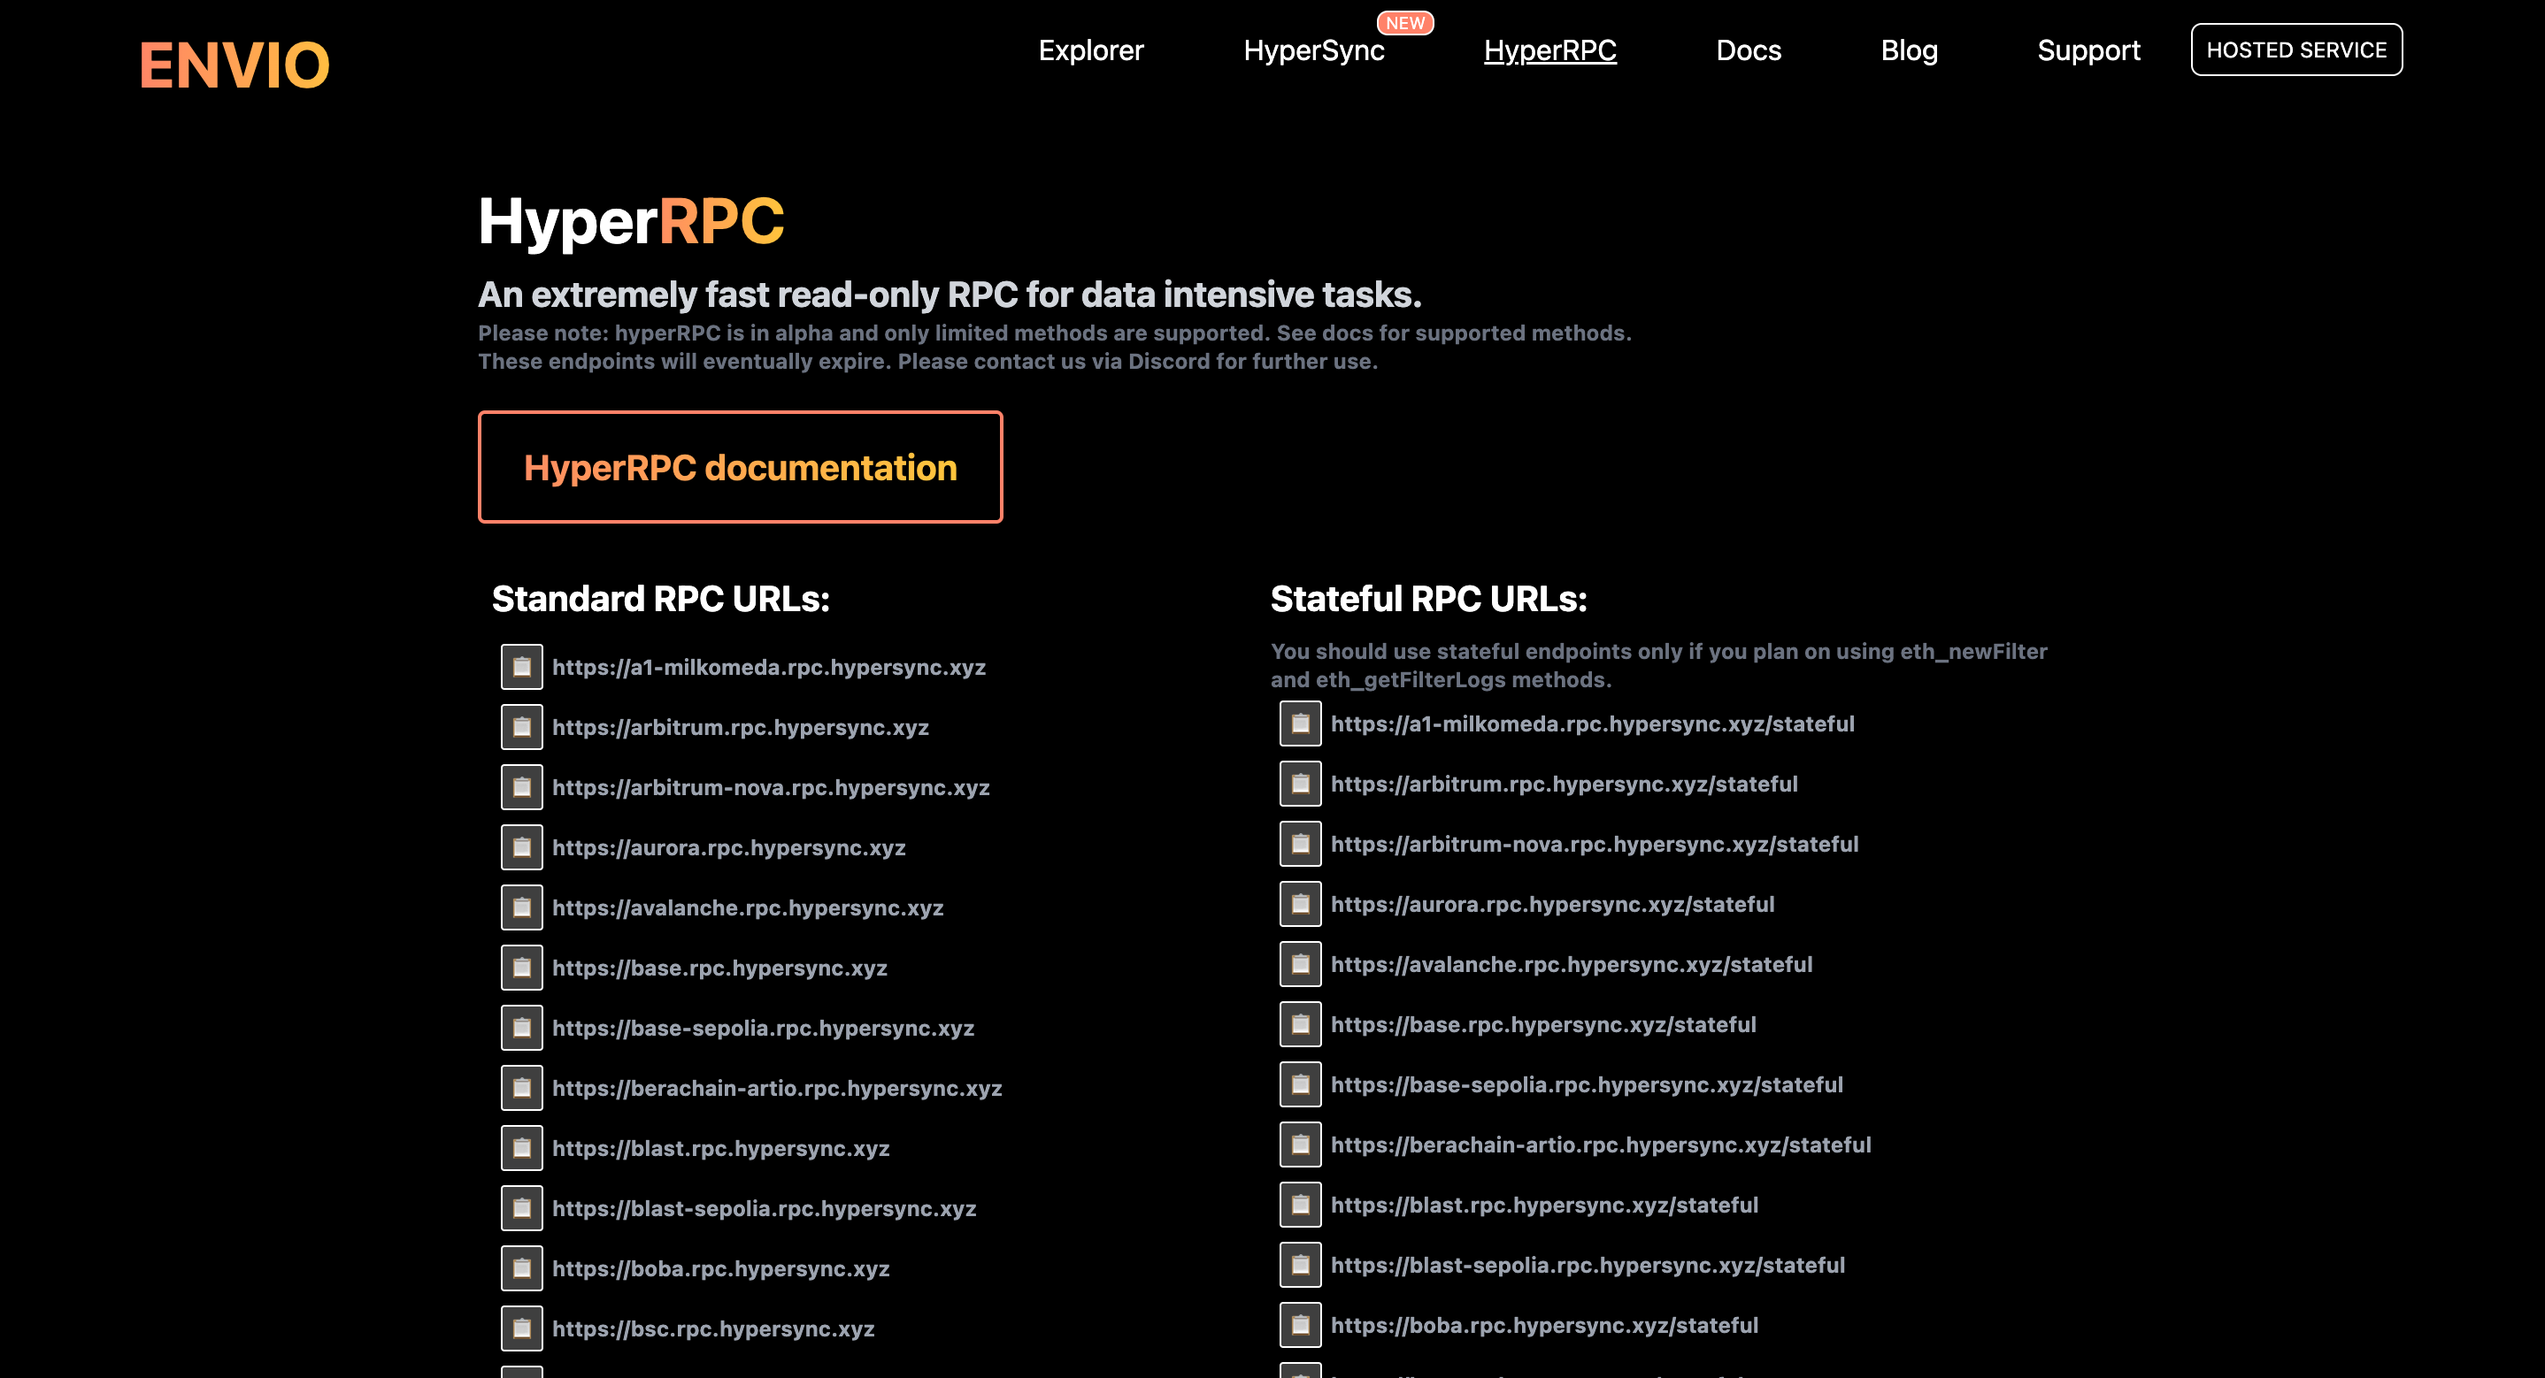The width and height of the screenshot is (2545, 1378).
Task: Click the Stateful RPC URLs heading
Action: pos(1428,600)
